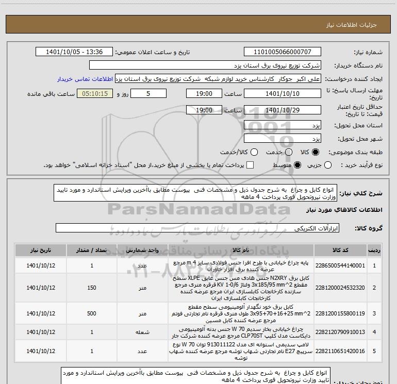The height and width of the screenshot is (384, 397).
Task: Click price validity date 1401/10/29 field
Action: click(283, 110)
